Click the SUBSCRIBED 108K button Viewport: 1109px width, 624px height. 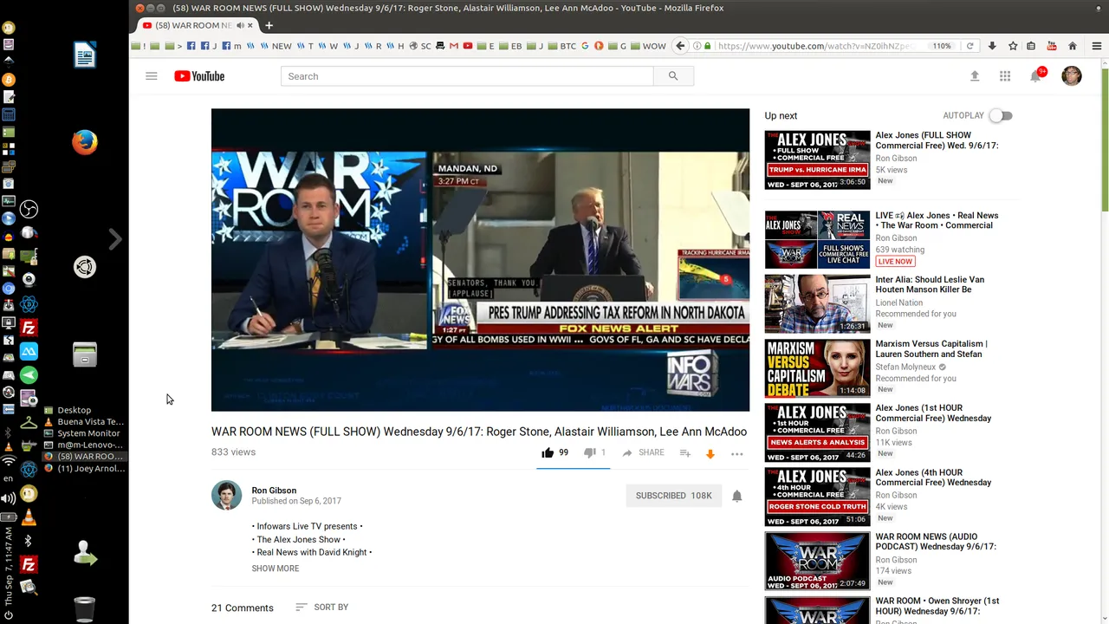pos(674,496)
